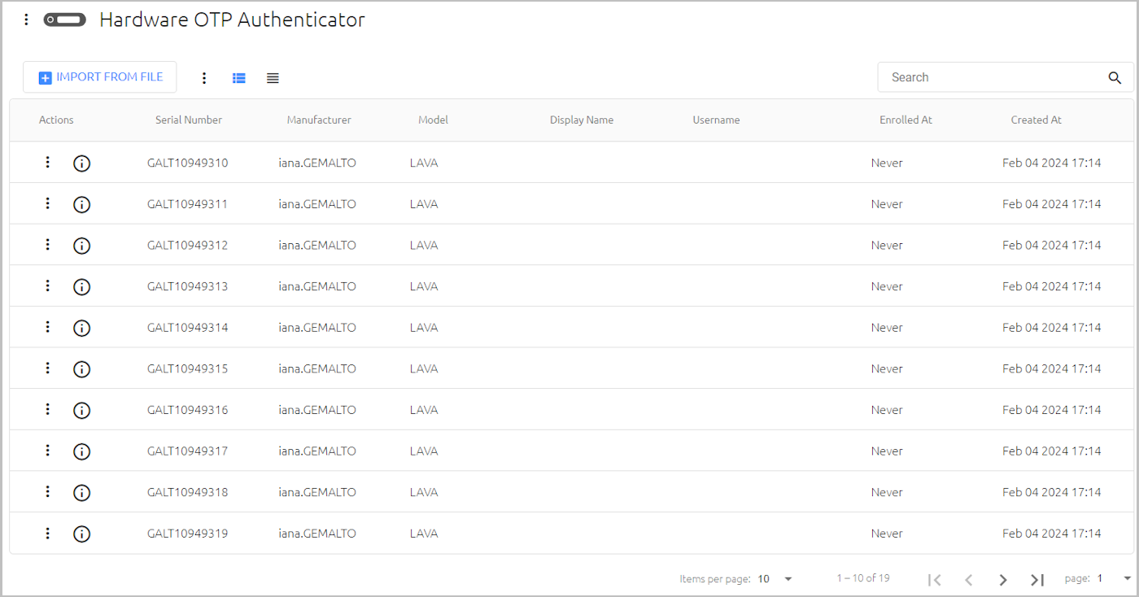This screenshot has width=1139, height=597.
Task: Switch to detailed list view
Action: 239,78
